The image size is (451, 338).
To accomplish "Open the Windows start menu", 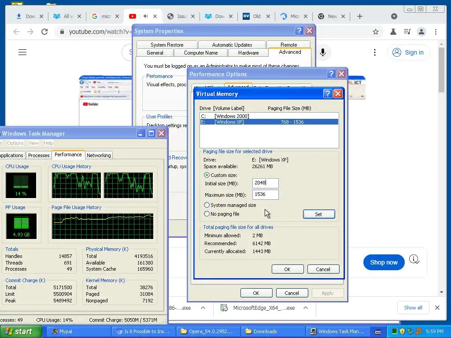I will (21, 331).
